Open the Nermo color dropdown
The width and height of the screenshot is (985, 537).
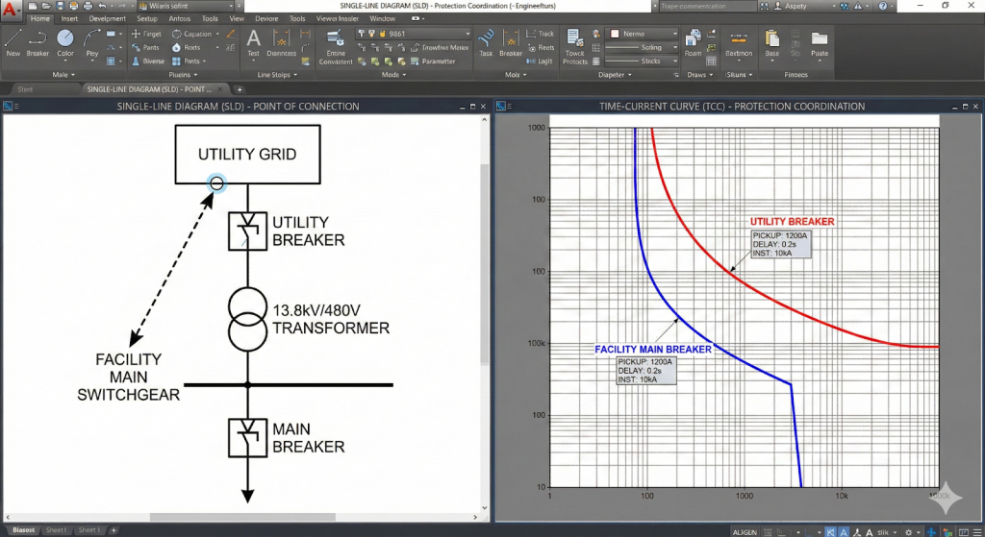[x=644, y=34]
